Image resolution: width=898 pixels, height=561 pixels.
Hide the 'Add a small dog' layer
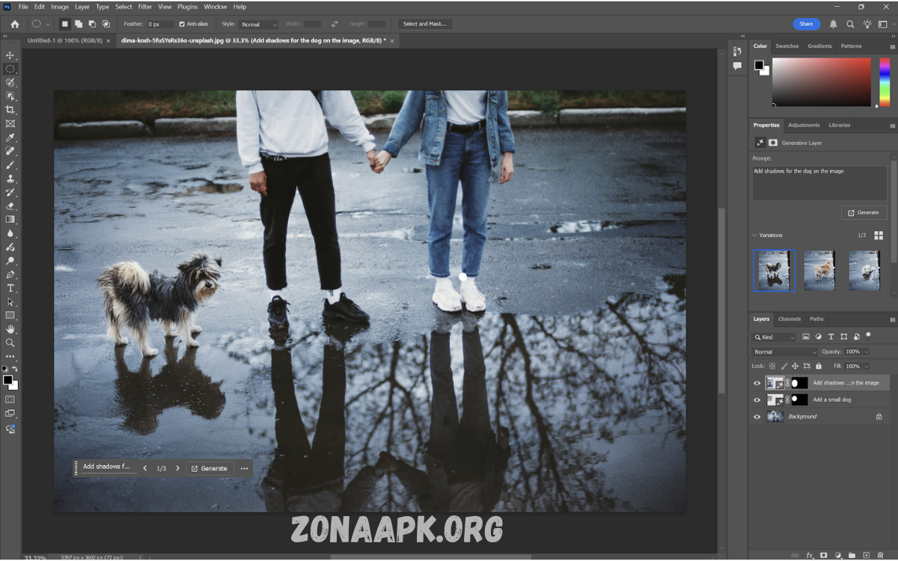tap(757, 400)
